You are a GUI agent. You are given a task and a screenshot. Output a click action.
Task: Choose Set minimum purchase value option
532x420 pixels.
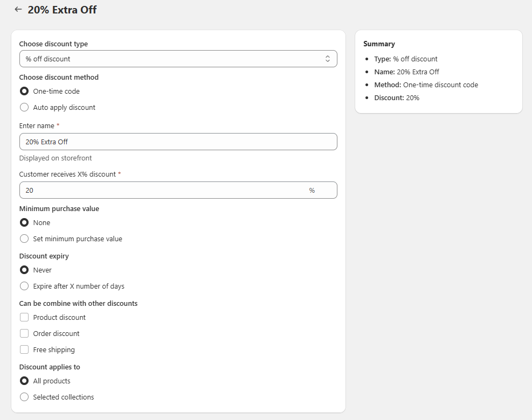pyautogui.click(x=24, y=239)
